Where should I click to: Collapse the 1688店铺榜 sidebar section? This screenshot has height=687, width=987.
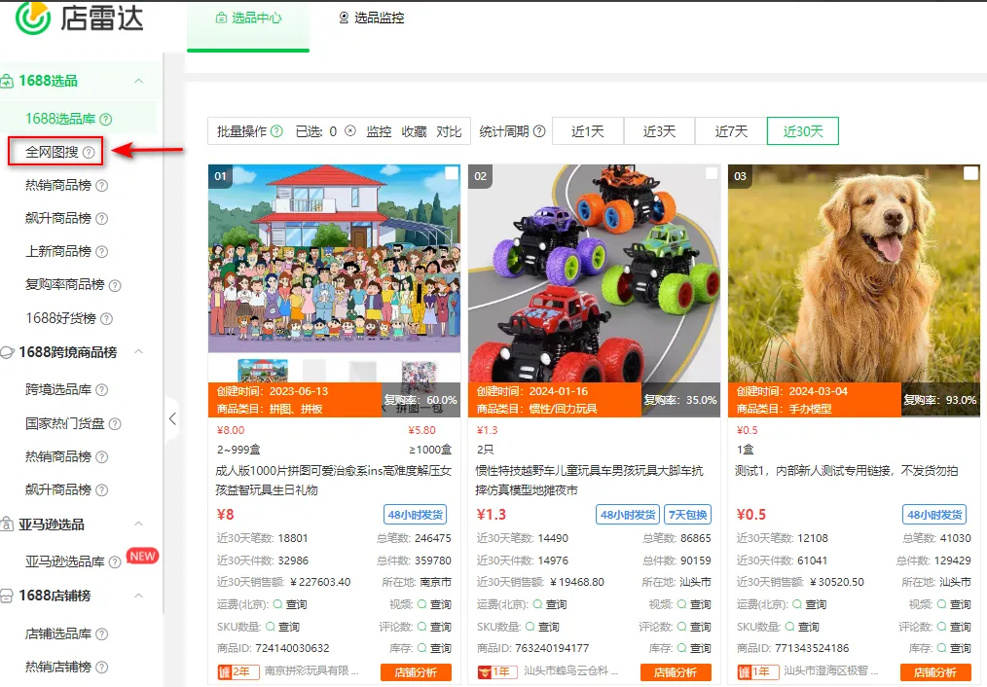pyautogui.click(x=138, y=596)
